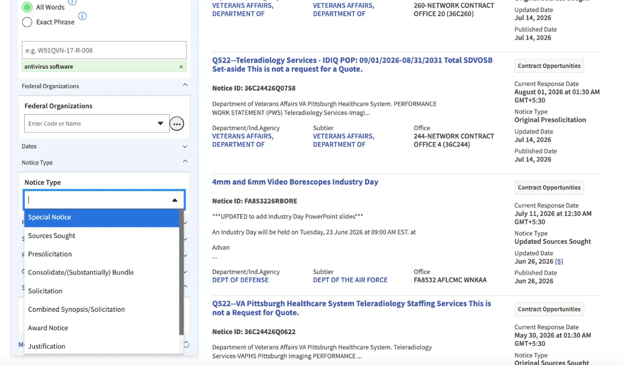
Task: Click the reset refresh icon under filters
Action: tap(186, 344)
